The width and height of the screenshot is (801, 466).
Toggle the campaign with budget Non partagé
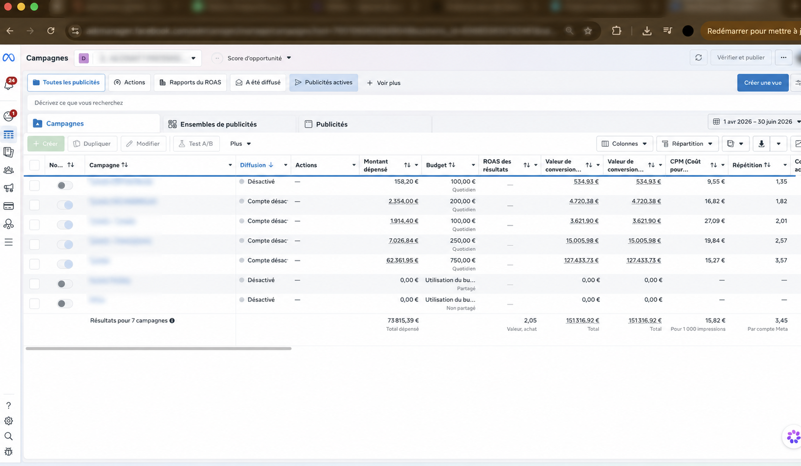(65, 303)
